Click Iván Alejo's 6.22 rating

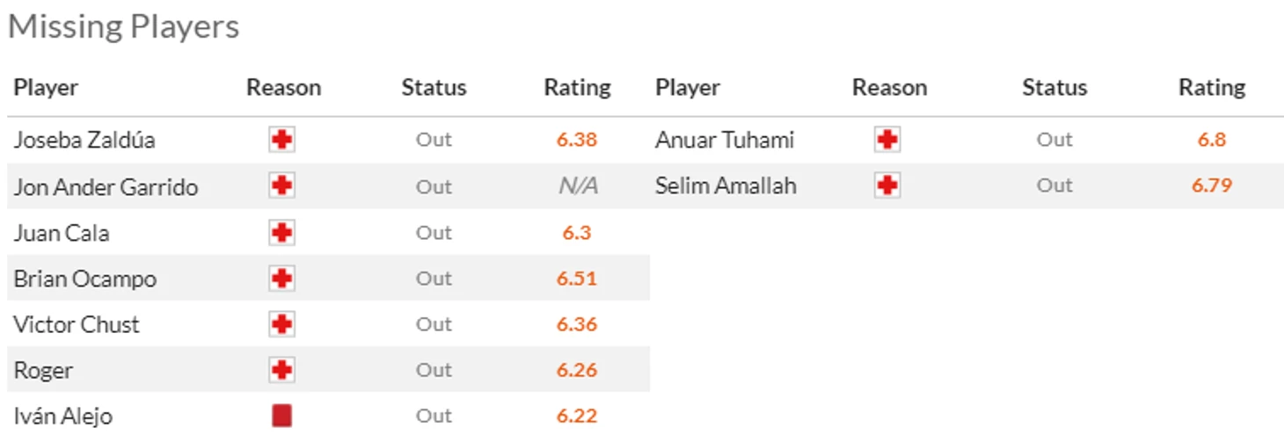click(577, 416)
